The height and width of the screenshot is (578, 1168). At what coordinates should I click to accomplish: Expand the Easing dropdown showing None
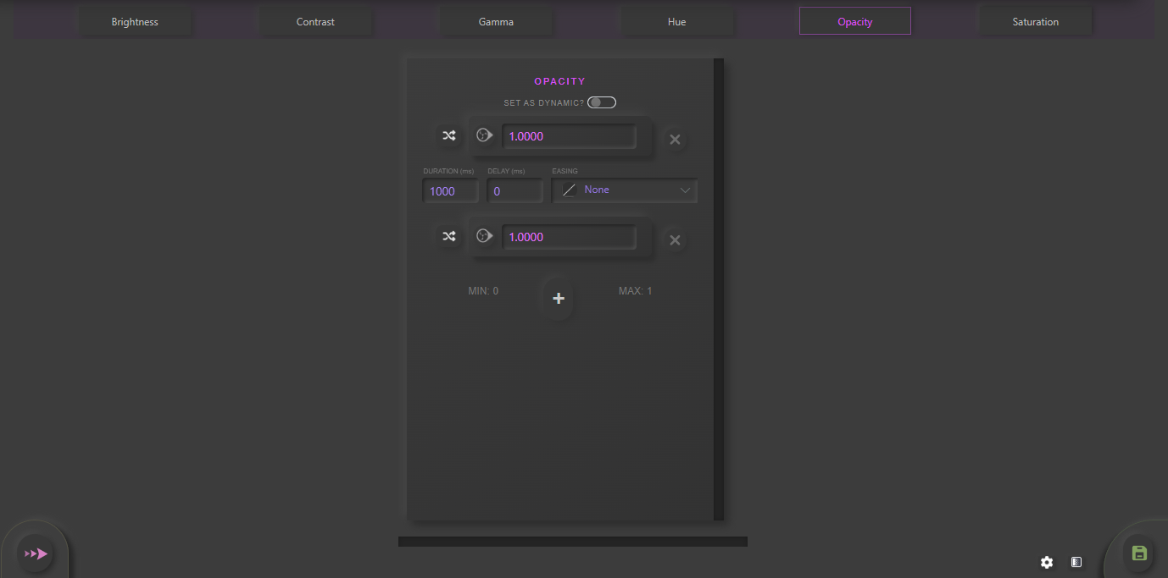625,190
